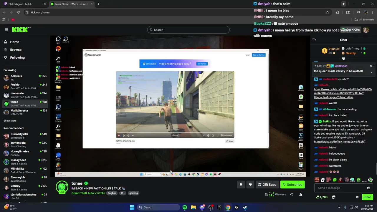The height and width of the screenshot is (212, 377).
Task: Open the Windows Start menu
Action: [132, 207]
